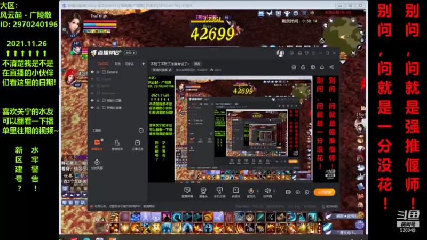Click the skin shirt icon in title bar
Image resolution: width=427 pixels, height=240 pixels.
[306, 53]
